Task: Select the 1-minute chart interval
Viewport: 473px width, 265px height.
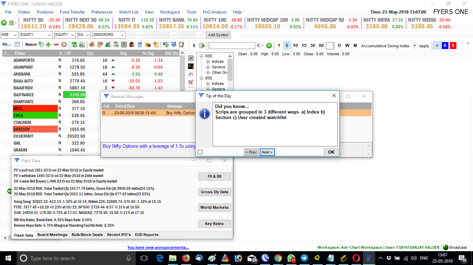Action: 279,46
